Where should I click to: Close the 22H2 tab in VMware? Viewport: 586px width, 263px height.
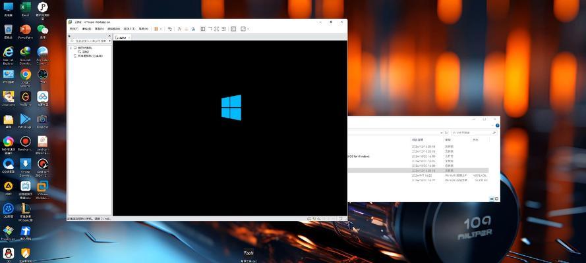tap(129, 37)
